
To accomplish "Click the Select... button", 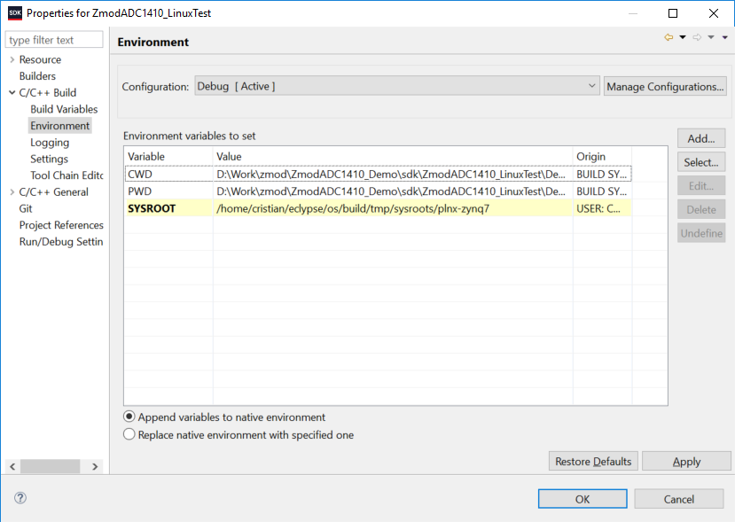I will [701, 162].
